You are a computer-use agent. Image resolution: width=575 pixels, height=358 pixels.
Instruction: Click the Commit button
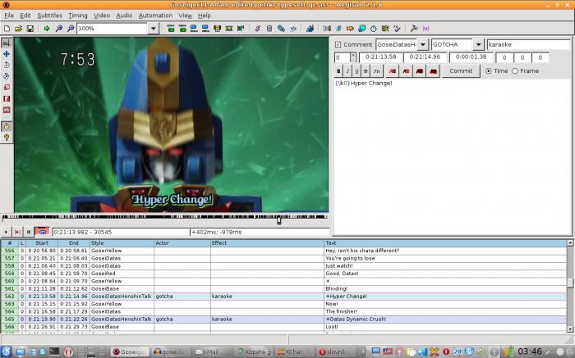461,71
